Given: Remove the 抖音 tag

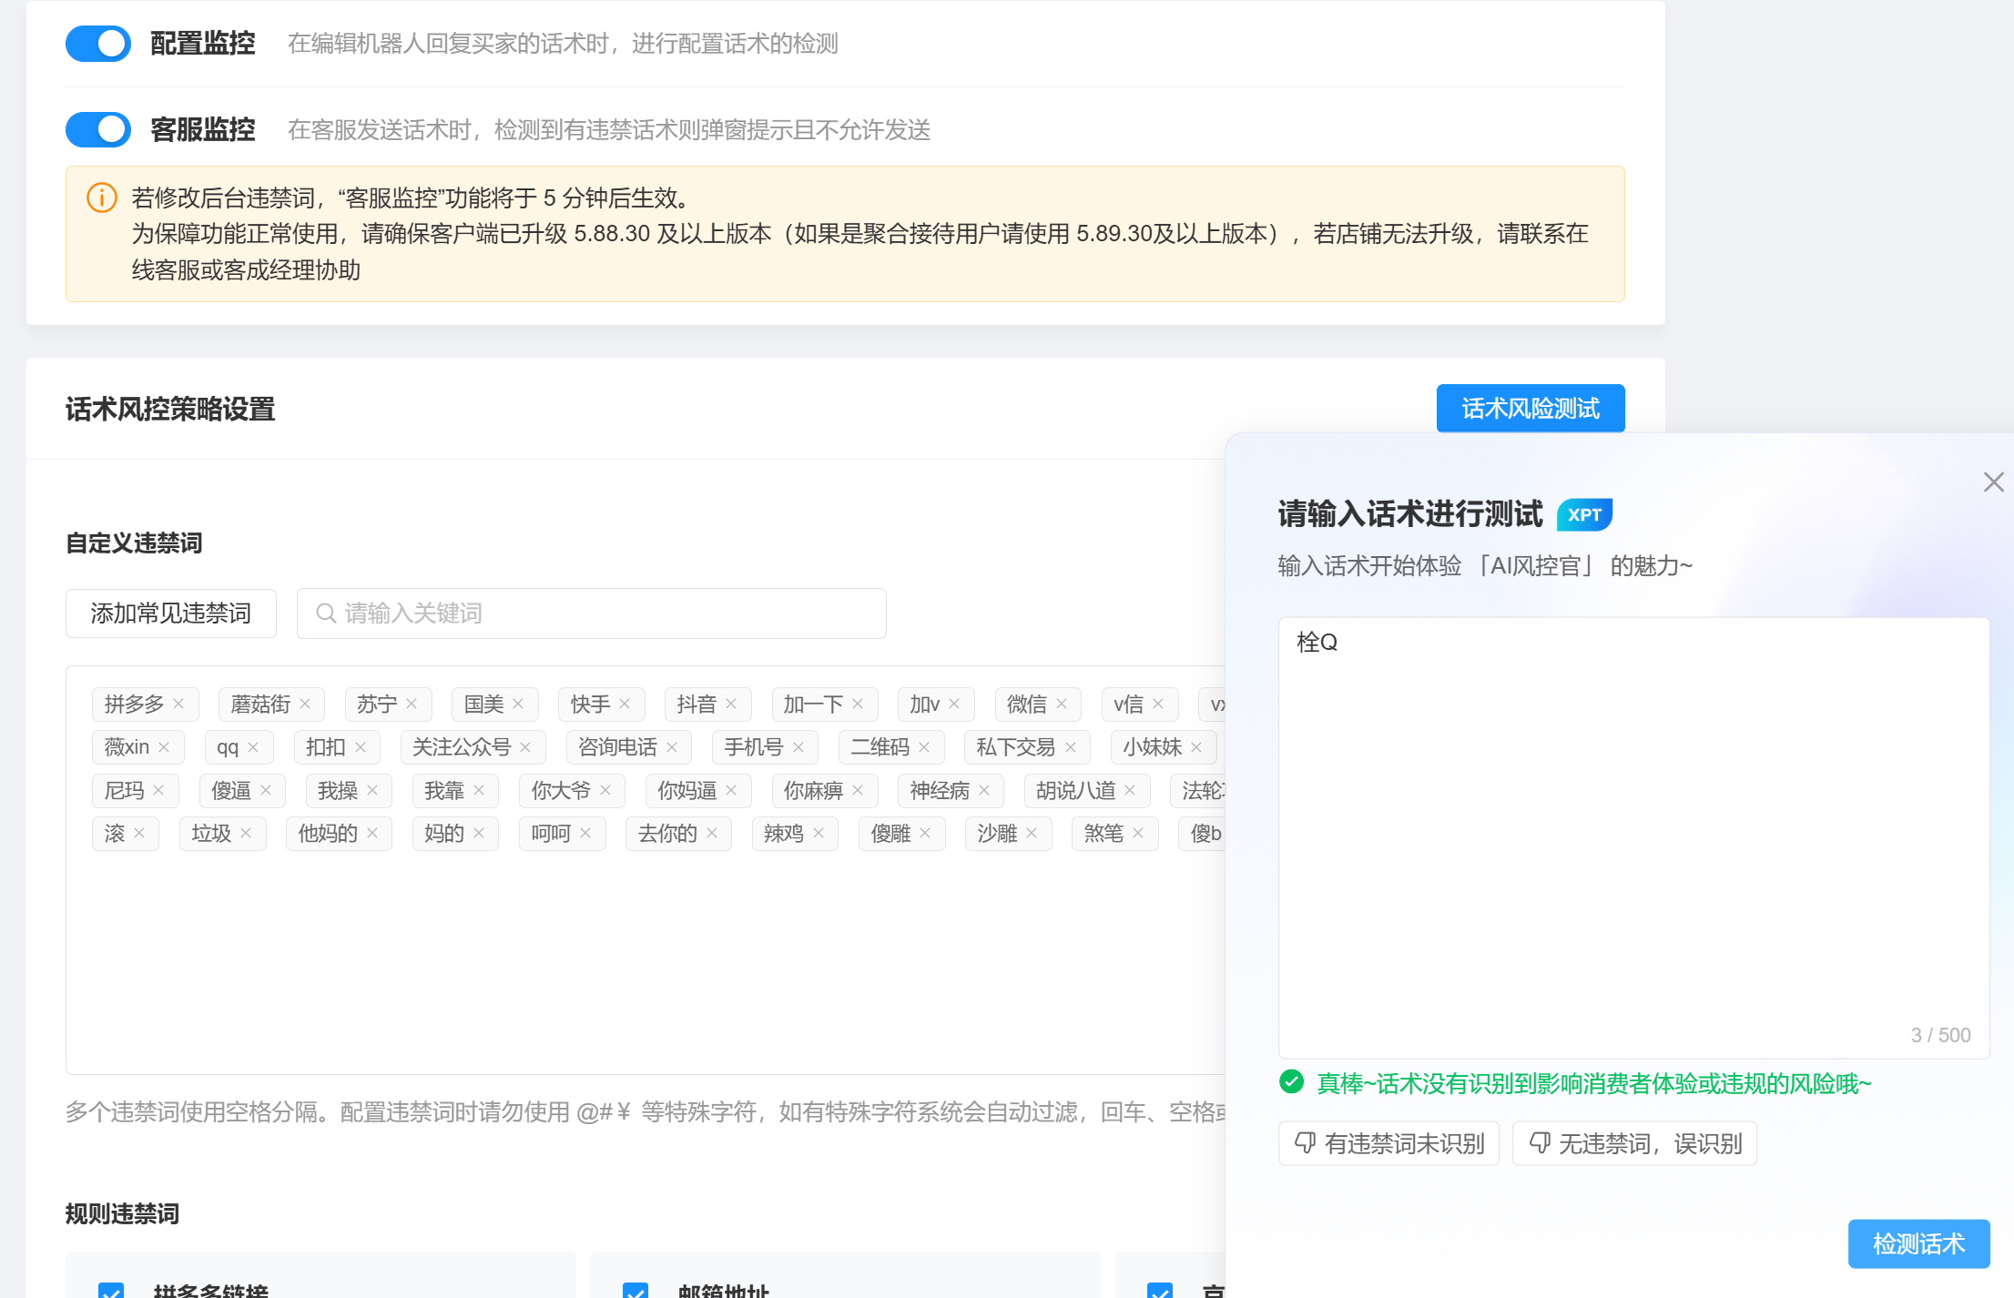Looking at the screenshot, I should [731, 704].
